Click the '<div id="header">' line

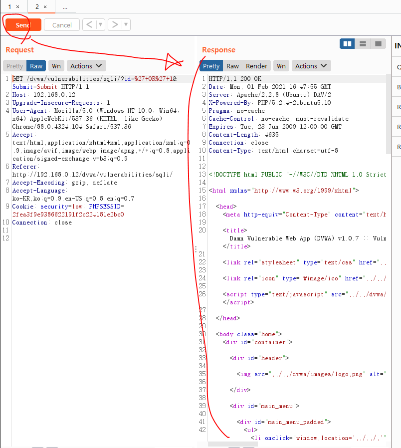click(259, 358)
